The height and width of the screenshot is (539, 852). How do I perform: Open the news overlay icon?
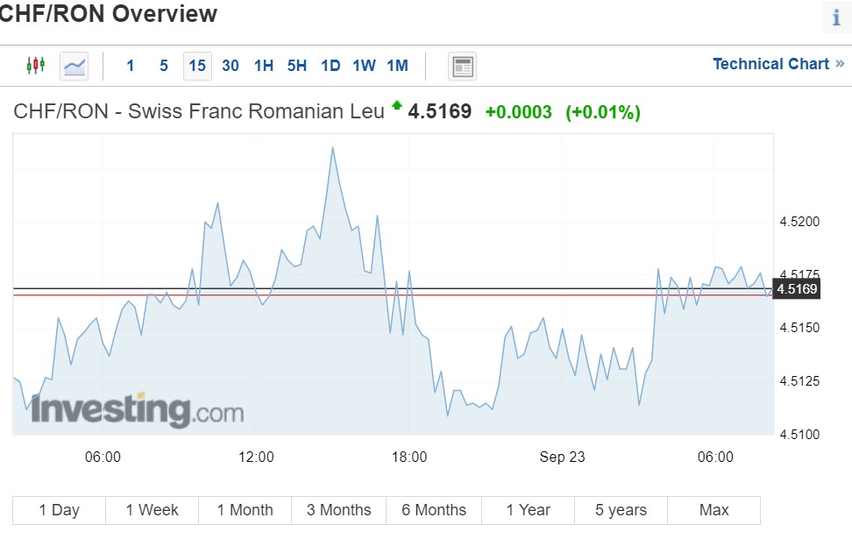462,66
